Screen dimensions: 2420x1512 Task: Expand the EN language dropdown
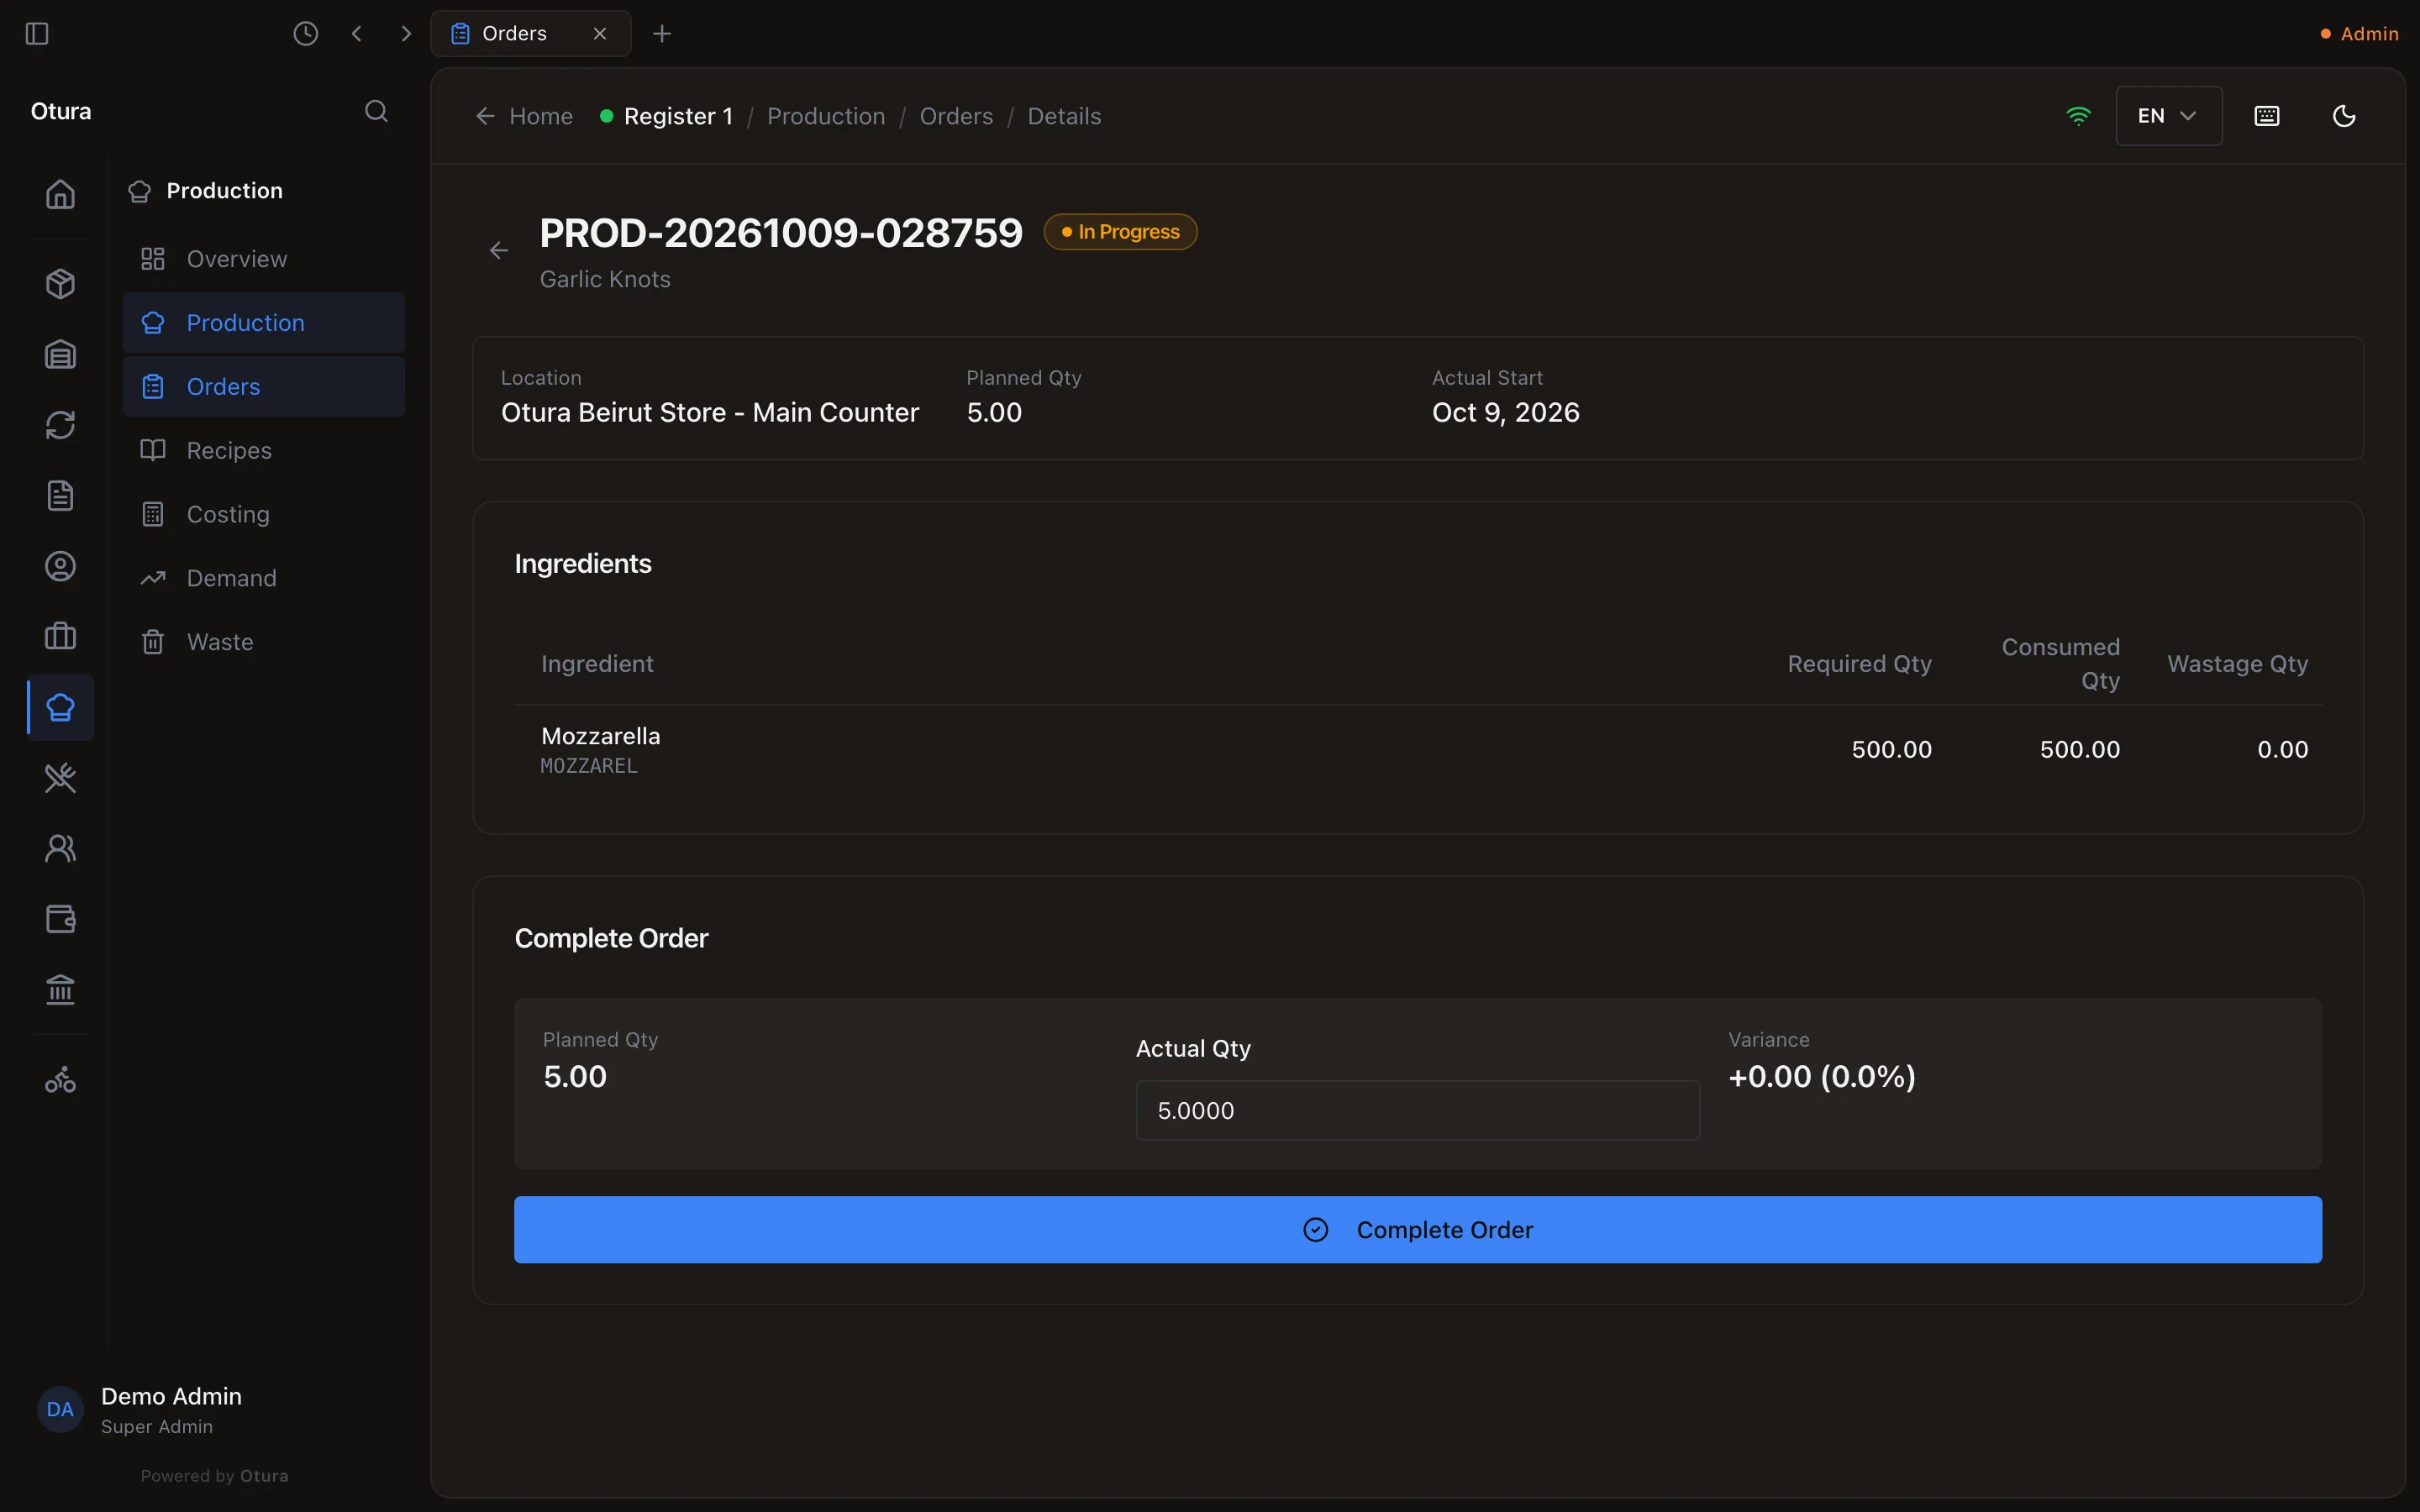click(2168, 116)
